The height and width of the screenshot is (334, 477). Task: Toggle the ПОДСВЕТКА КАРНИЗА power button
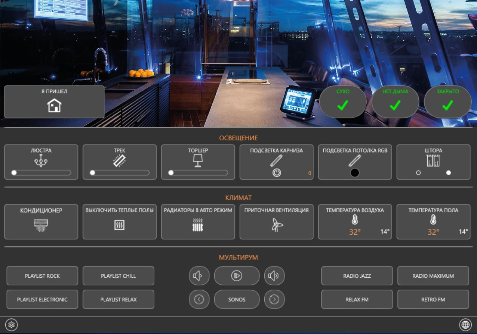pos(277,173)
